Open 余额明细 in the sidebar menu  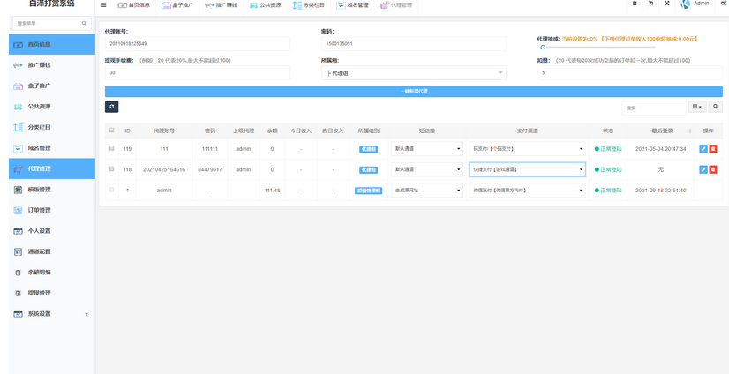point(52,273)
